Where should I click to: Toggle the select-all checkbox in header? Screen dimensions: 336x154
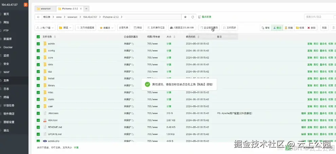(x=38, y=37)
